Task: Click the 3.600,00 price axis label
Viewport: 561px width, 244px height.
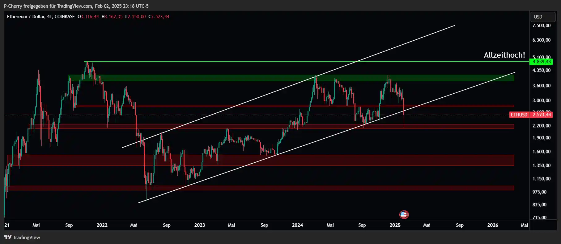Action: [x=542, y=86]
